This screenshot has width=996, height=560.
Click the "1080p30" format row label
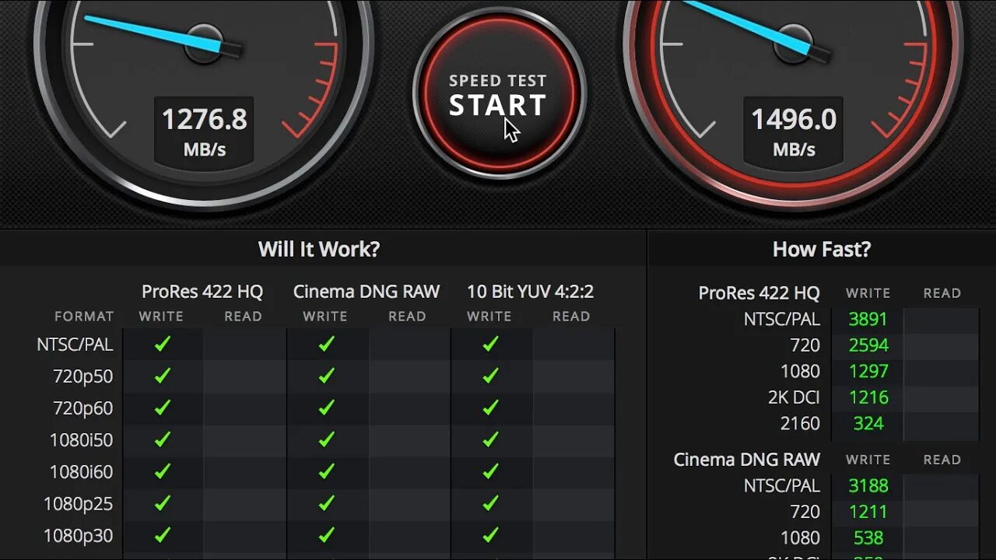pyautogui.click(x=79, y=536)
